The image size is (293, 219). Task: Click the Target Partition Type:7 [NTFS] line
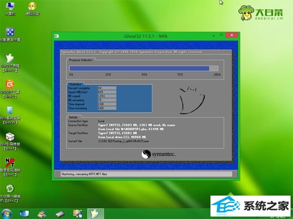point(118,133)
